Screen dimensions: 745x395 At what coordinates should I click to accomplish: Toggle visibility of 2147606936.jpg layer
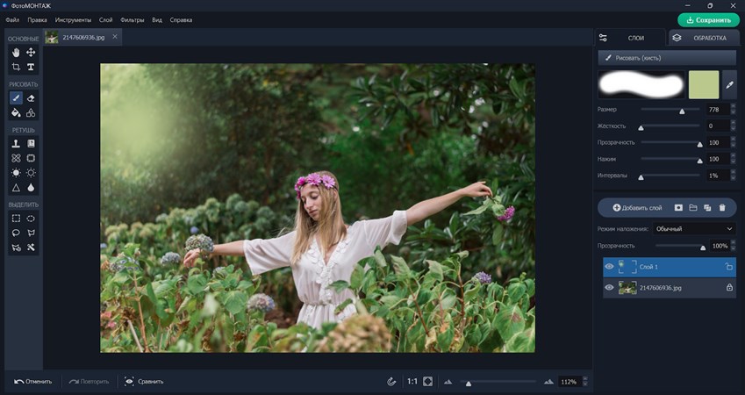(x=609, y=287)
